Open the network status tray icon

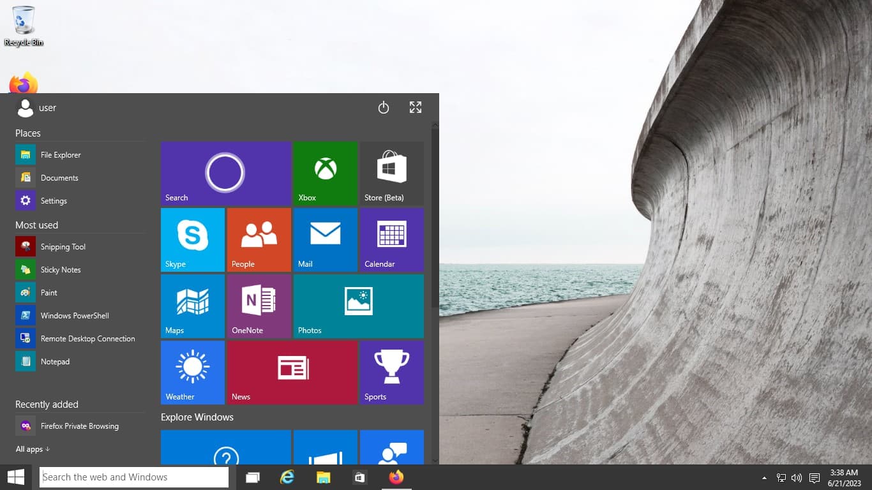781,478
